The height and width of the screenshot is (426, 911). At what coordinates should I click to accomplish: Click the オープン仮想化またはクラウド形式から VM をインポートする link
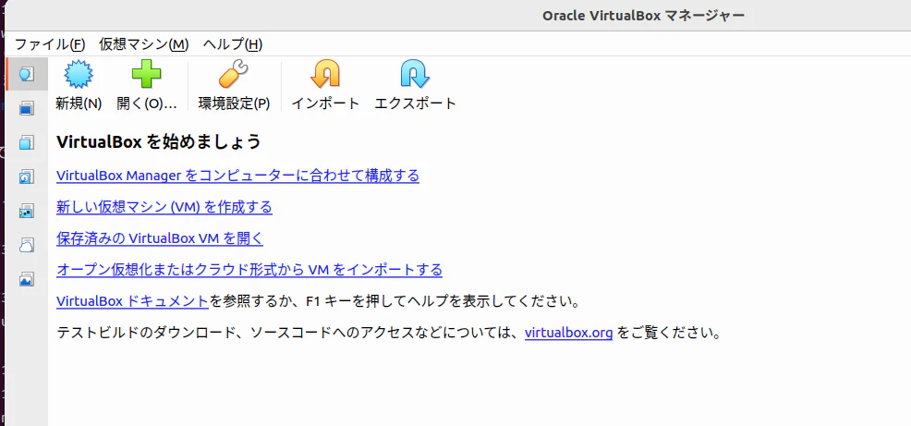point(249,270)
